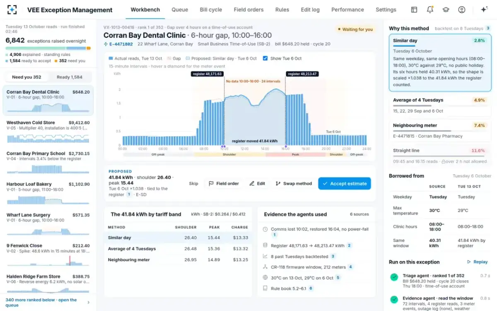This screenshot has width=497, height=311.
Task: Click Accept estimate button
Action: pyautogui.click(x=345, y=184)
